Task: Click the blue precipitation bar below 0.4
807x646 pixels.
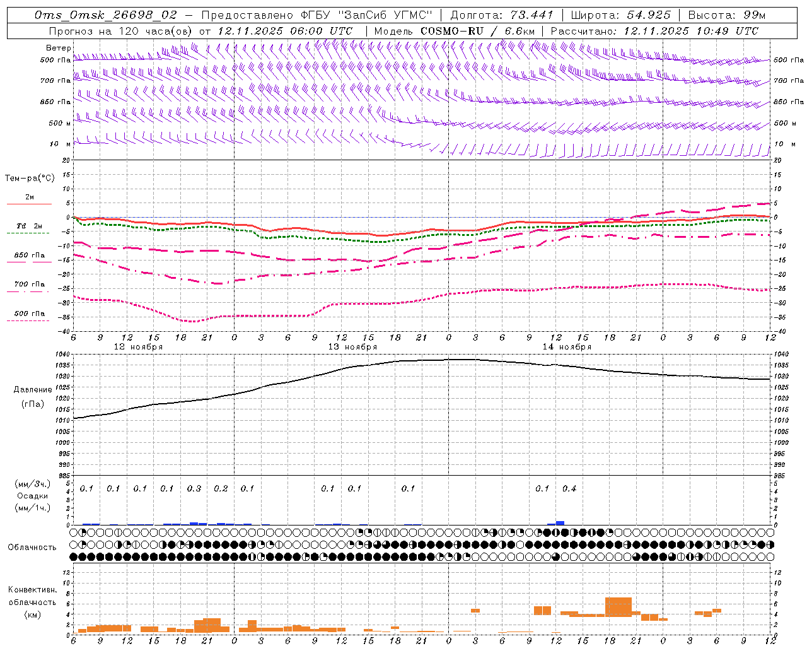Action: click(560, 523)
